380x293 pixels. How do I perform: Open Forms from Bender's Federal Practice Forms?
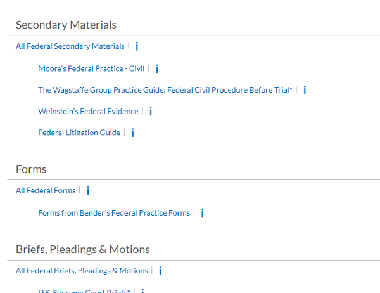tap(114, 213)
